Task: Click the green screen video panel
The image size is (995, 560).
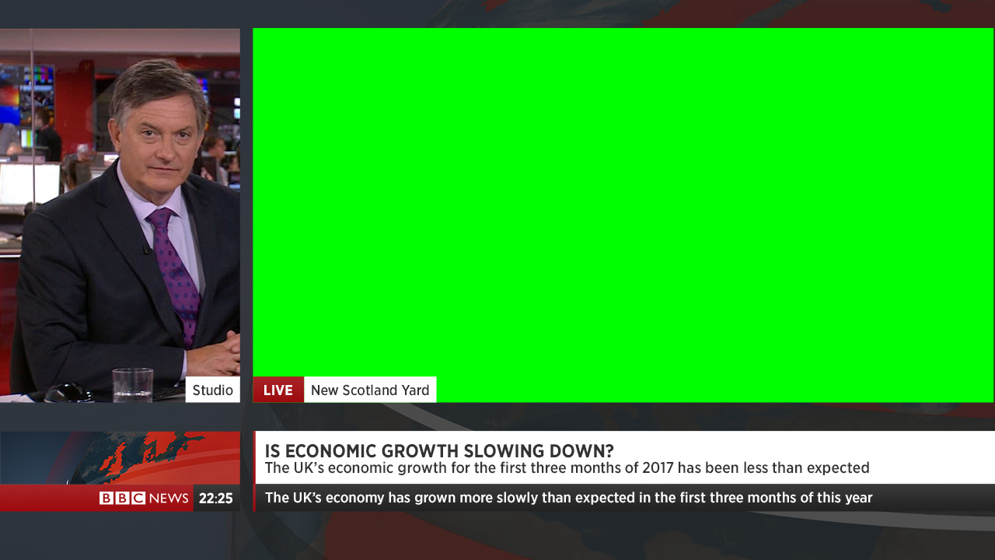Action: point(623,215)
